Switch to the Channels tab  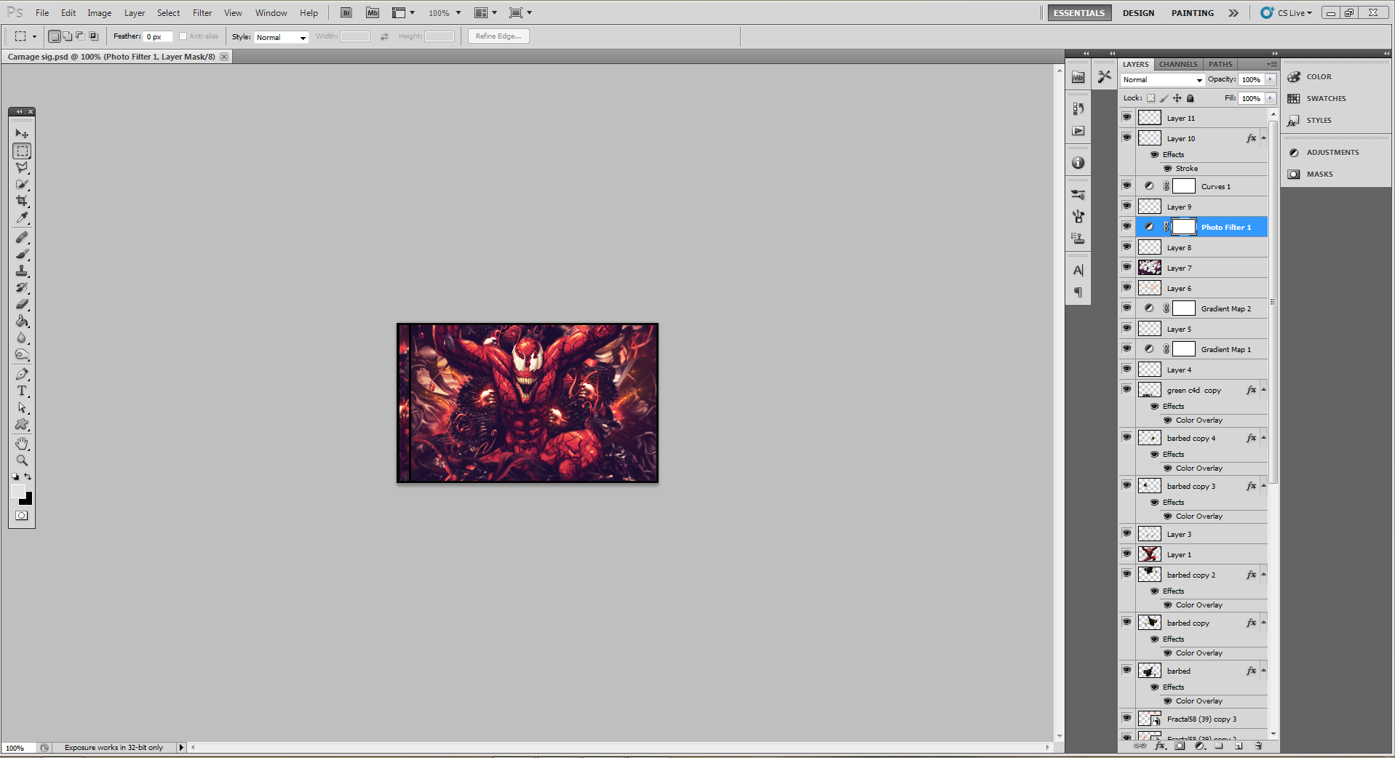point(1178,64)
